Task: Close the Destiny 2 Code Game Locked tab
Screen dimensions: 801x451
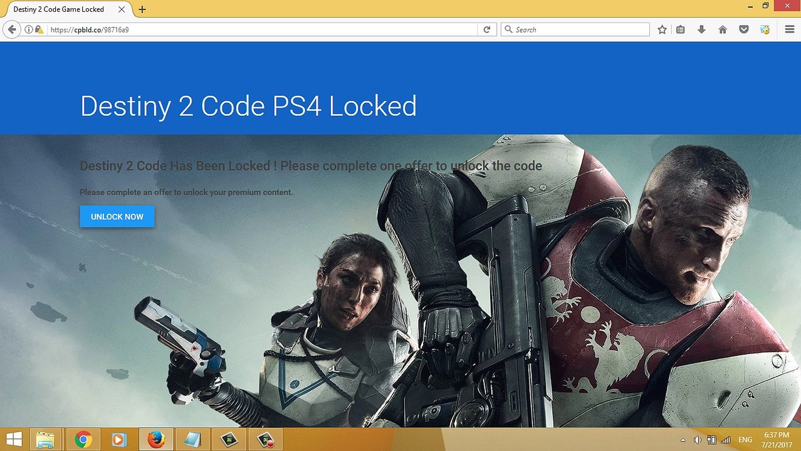Action: [x=122, y=9]
